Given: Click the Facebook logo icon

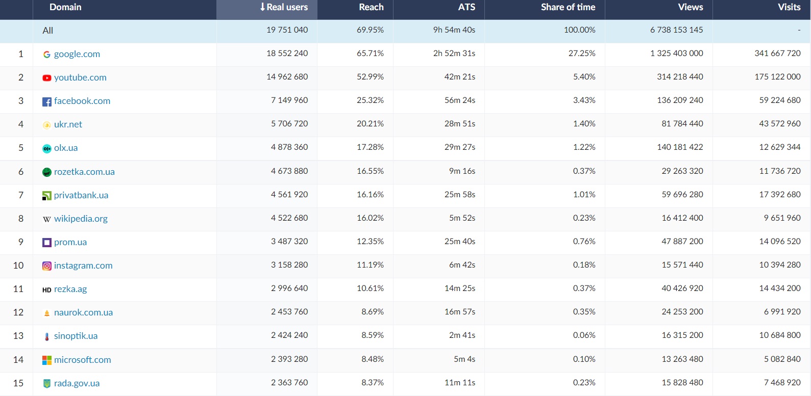Looking at the screenshot, I should tap(46, 102).
